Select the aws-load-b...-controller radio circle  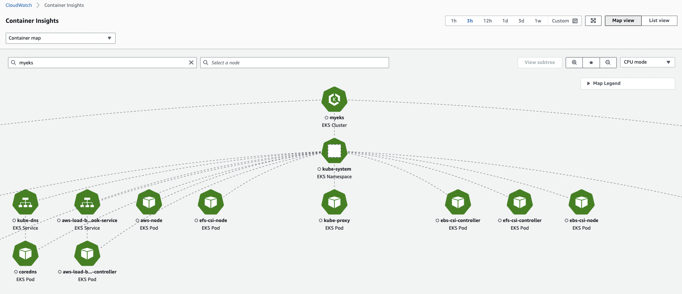60,272
